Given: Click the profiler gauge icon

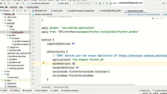Looking at the screenshot, I should click(107, 3).
